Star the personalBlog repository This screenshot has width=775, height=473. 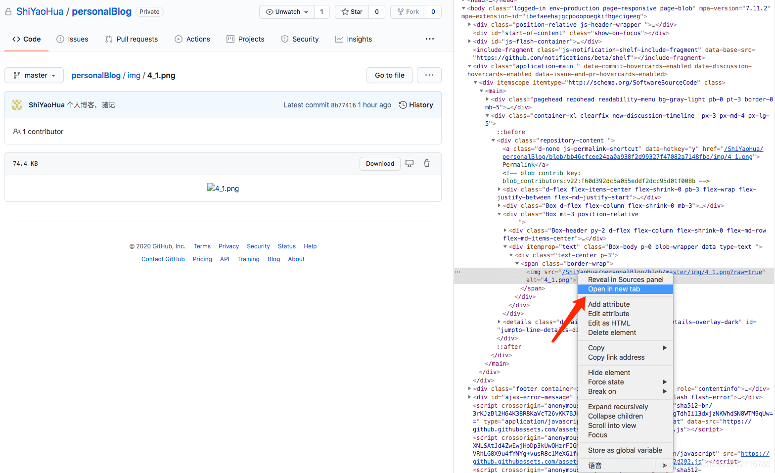pyautogui.click(x=352, y=12)
